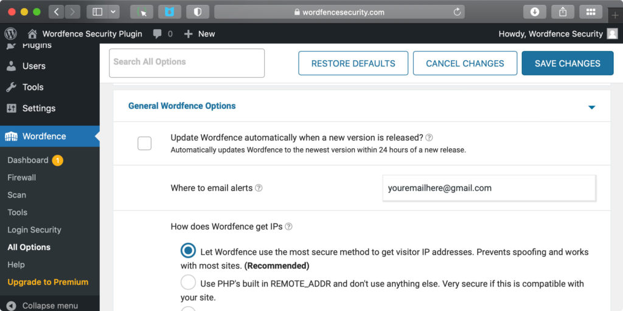Open the Firewall submenu
Viewport: 623px width, 311px height.
21,177
